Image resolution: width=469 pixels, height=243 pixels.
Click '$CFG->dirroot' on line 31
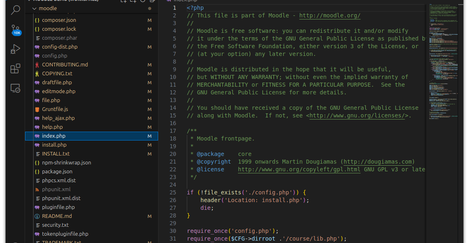[x=253, y=239]
